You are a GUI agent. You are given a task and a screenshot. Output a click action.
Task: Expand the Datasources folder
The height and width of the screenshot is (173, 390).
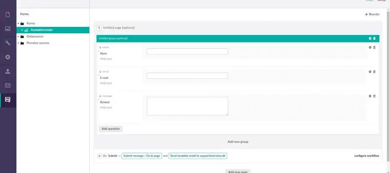pyautogui.click(x=18, y=36)
